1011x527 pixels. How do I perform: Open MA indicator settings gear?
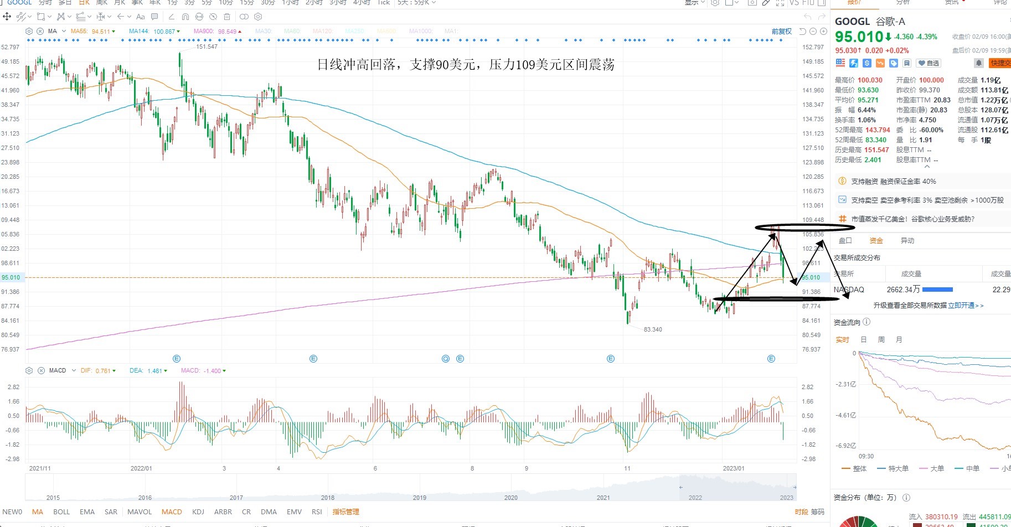[29, 31]
